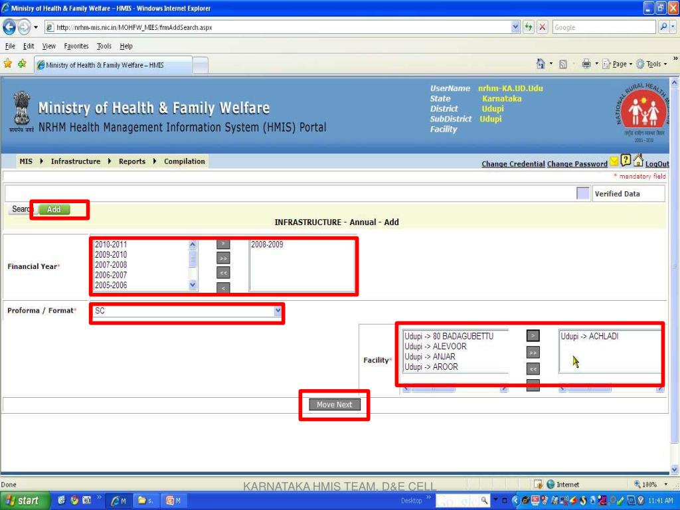Move selected financial year right with > button
680x510 pixels.
(223, 244)
